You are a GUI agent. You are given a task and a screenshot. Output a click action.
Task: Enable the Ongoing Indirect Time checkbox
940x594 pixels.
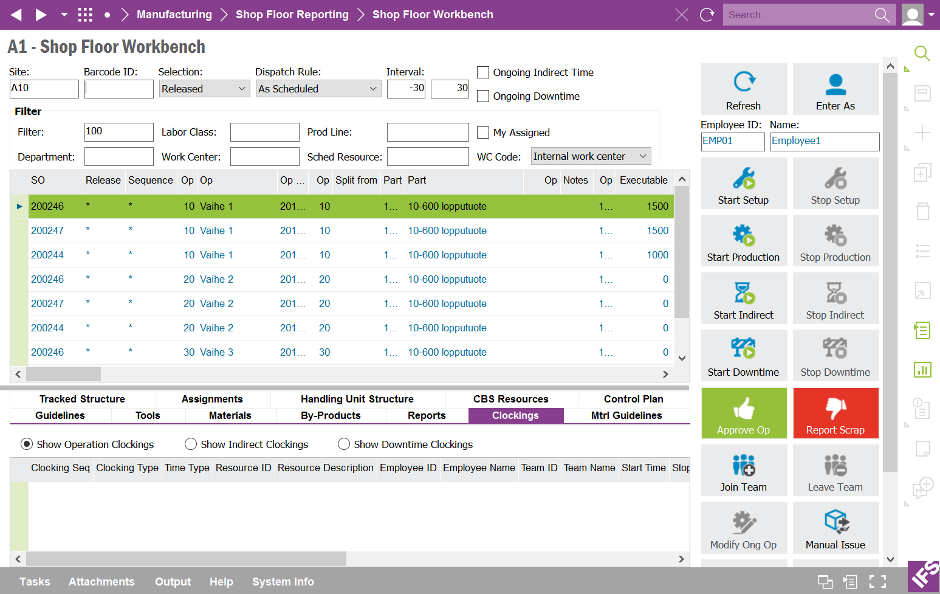tap(483, 72)
